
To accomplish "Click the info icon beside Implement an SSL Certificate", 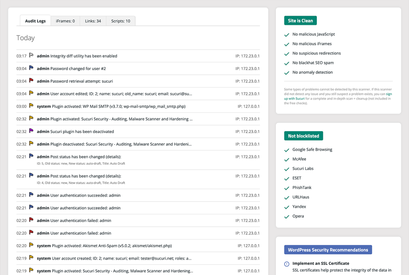I will coord(287,264).
